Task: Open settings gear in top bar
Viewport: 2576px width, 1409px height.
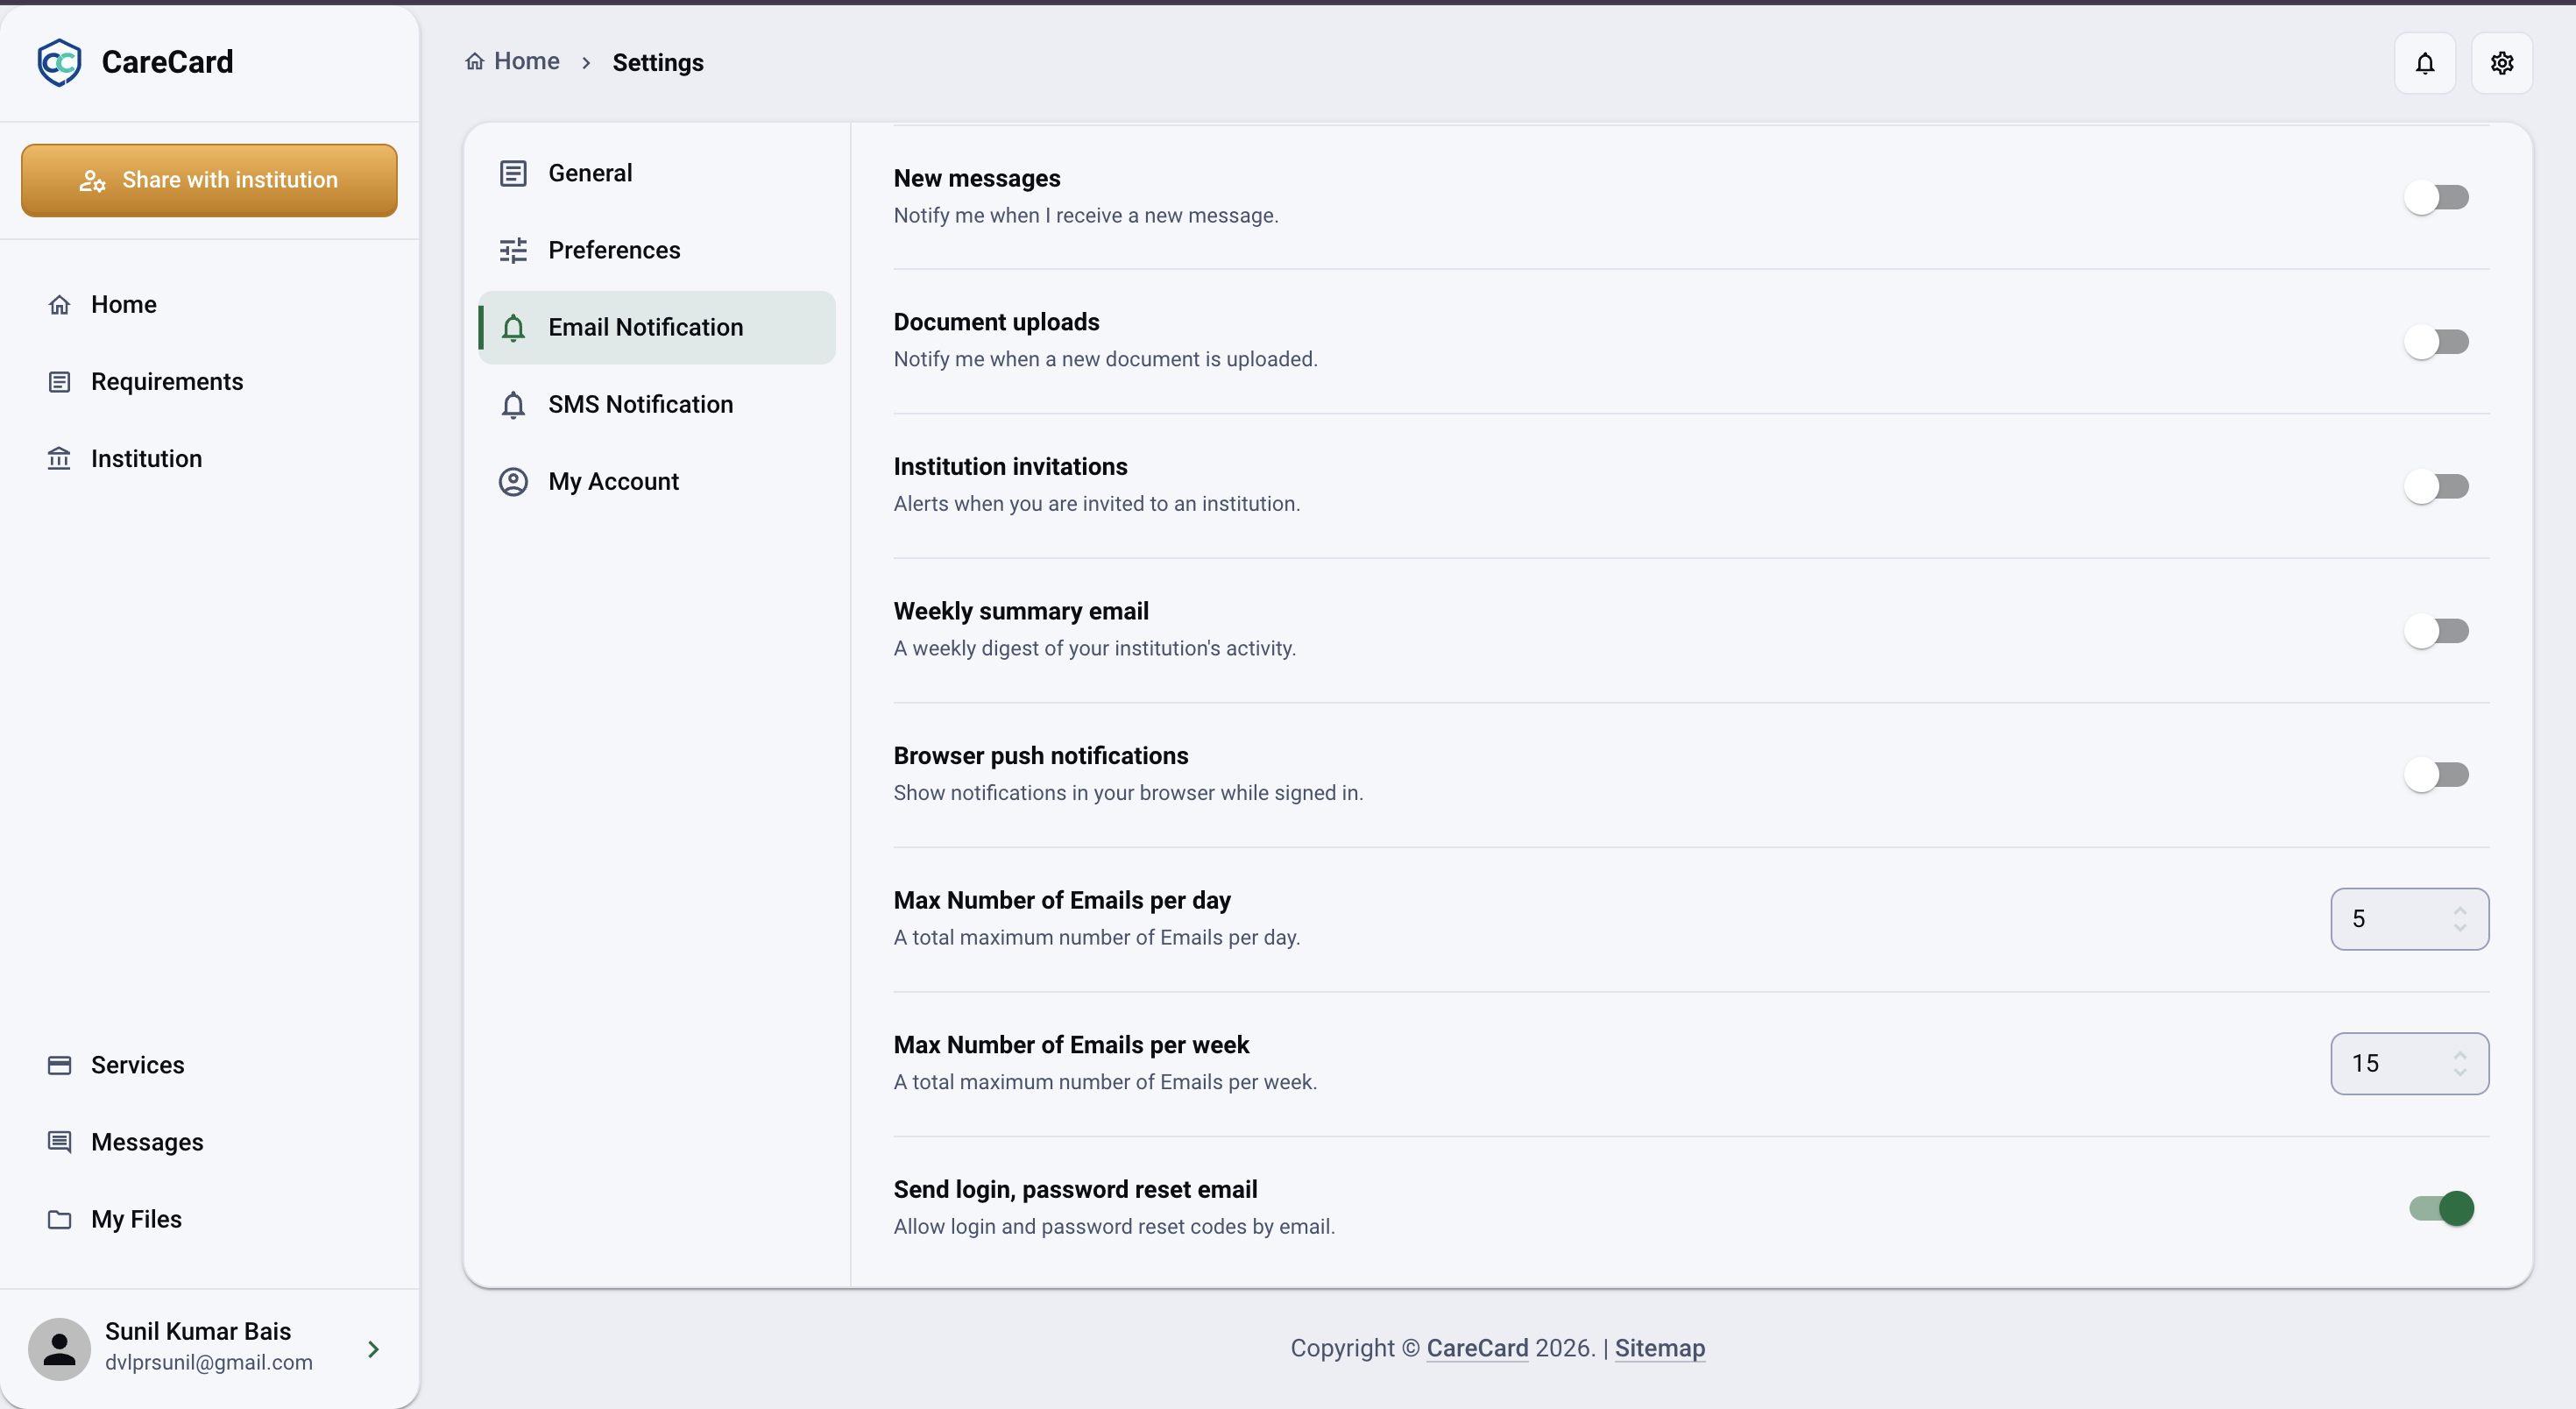Action: pyautogui.click(x=2501, y=63)
